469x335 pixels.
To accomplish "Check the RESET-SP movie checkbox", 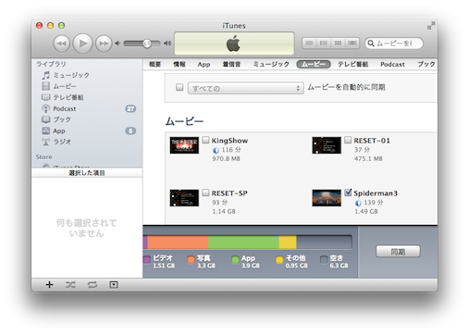I will pos(205,192).
